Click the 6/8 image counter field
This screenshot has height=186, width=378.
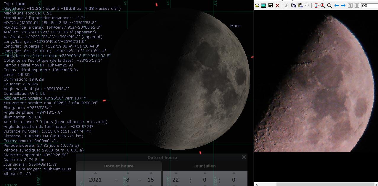(369, 6)
